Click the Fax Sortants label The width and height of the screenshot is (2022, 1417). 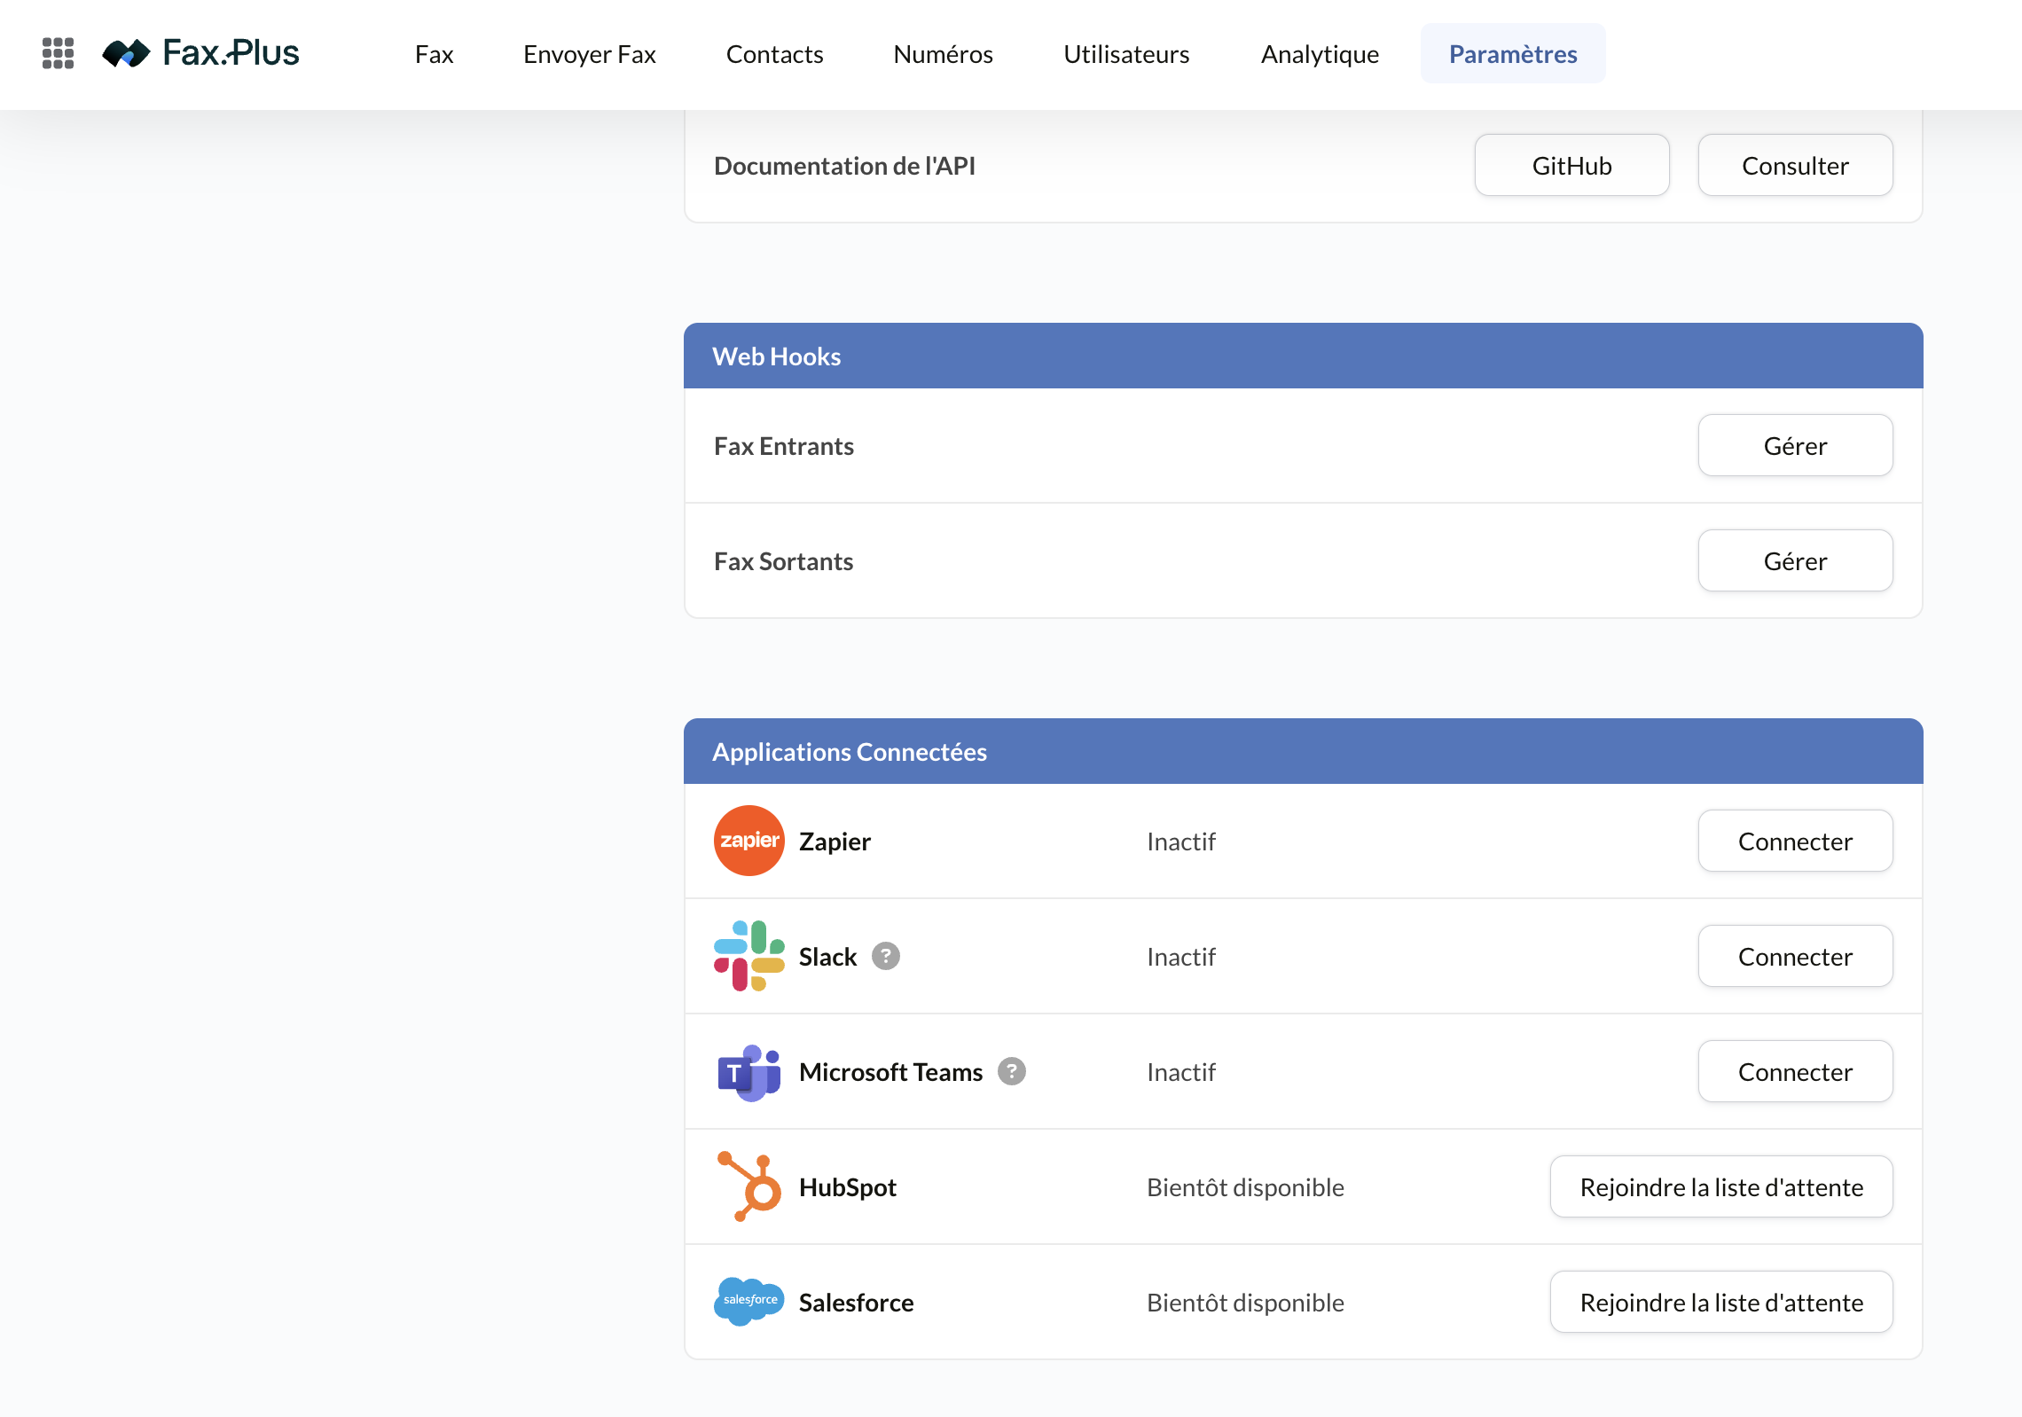point(783,561)
